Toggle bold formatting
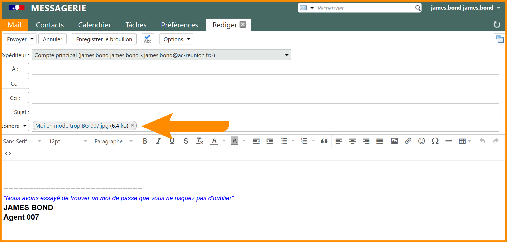 click(145, 141)
